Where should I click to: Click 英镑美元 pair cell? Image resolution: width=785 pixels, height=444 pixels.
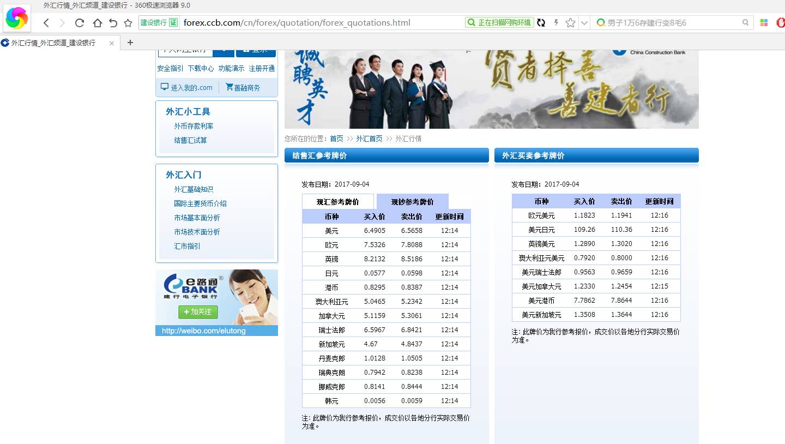click(x=541, y=244)
